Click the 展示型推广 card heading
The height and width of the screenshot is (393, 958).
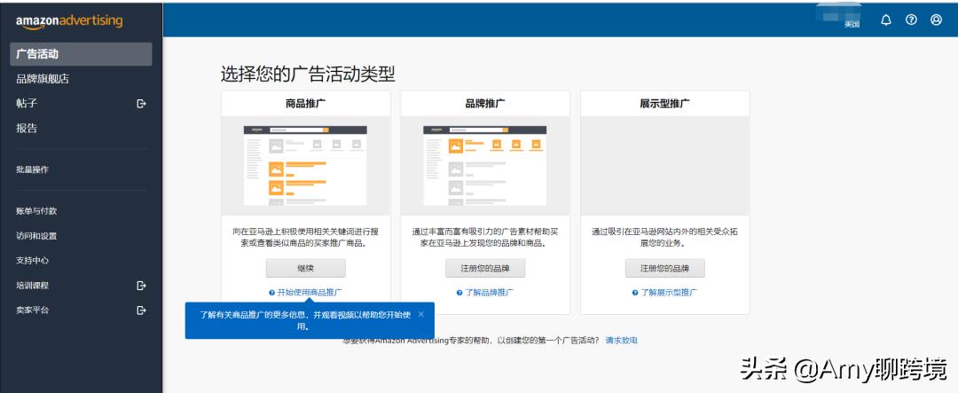click(664, 103)
